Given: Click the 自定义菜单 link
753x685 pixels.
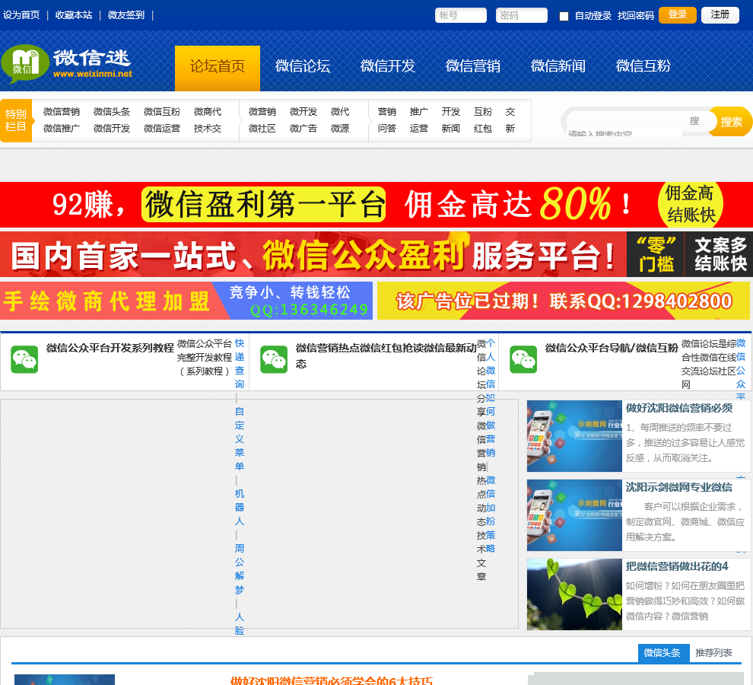Looking at the screenshot, I should pos(239,439).
